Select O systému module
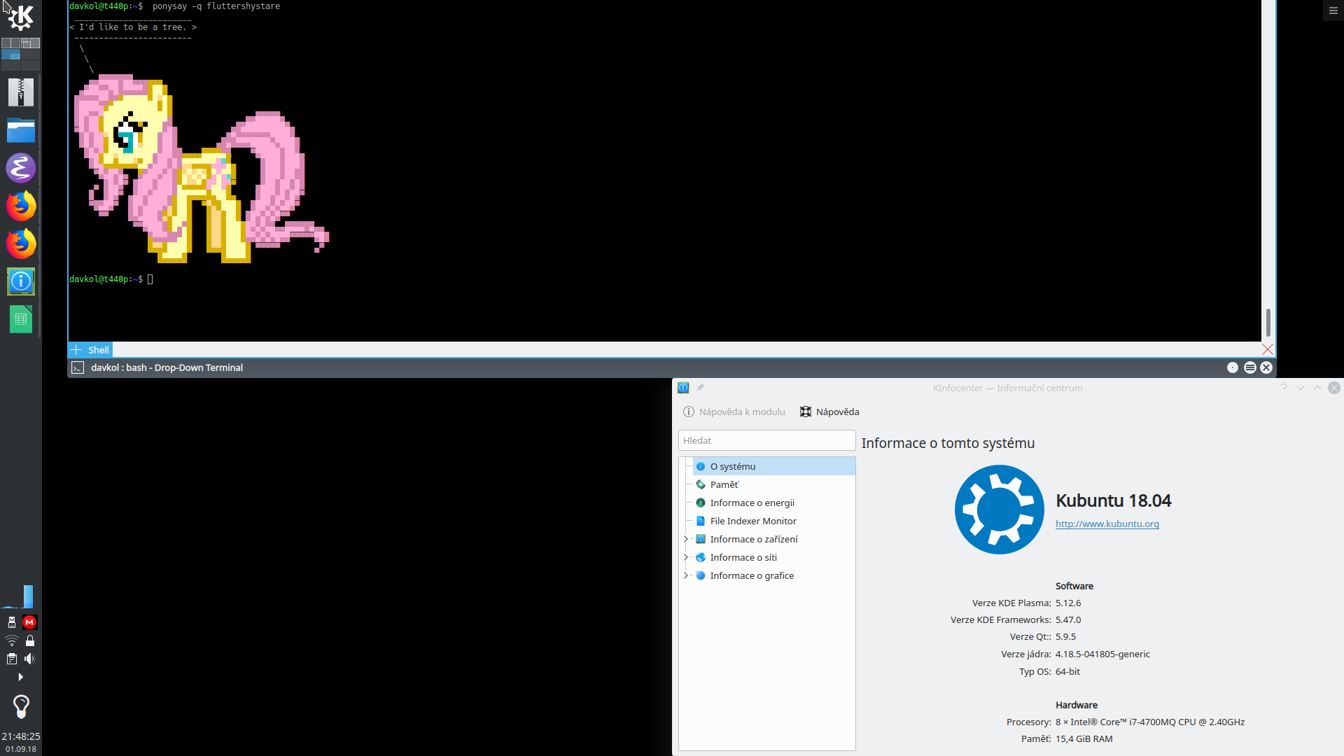 pyautogui.click(x=774, y=466)
